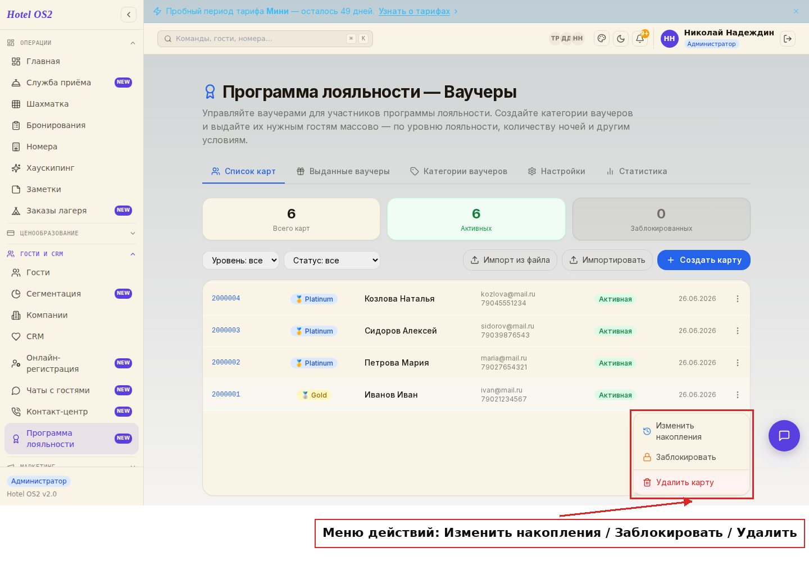Open row menu for Иванов Иван

click(738, 395)
